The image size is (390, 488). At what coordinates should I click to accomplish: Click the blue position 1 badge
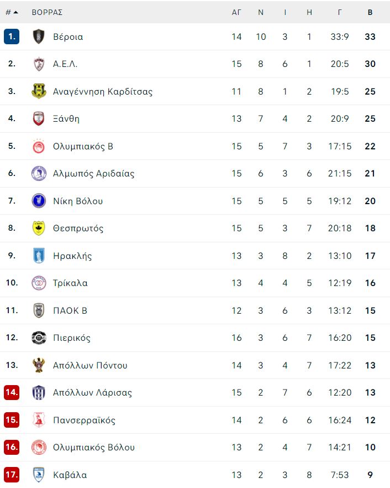[x=12, y=37]
